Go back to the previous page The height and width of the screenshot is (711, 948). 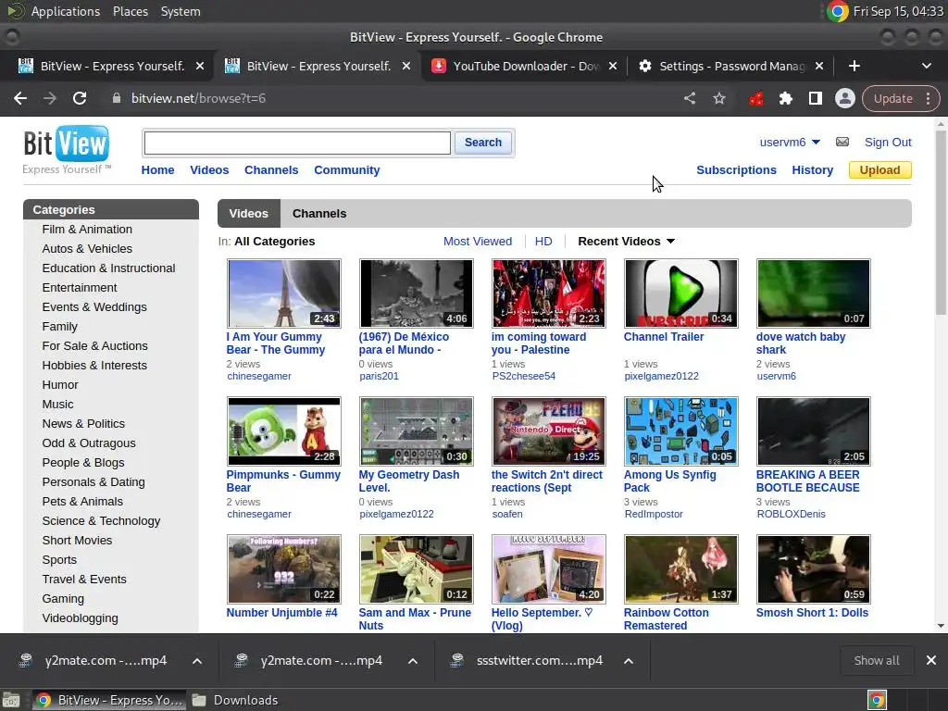click(x=20, y=98)
